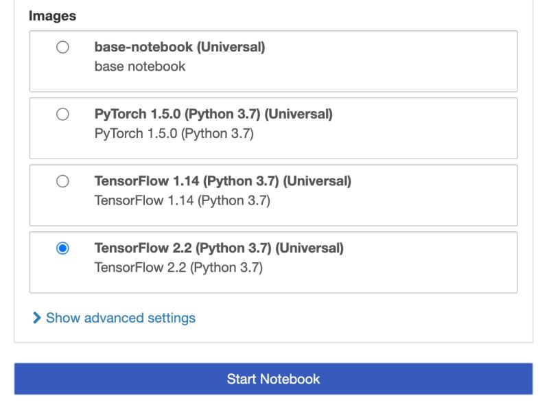This screenshot has width=549, height=407.
Task: Select the base-notebook (Universal) radio button
Action: coord(63,47)
